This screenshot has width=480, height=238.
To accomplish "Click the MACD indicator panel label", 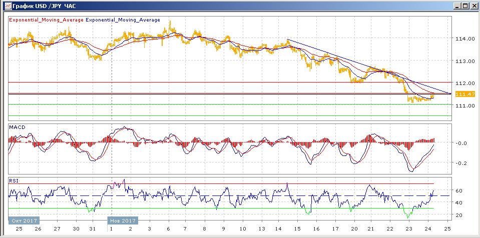I will [17, 127].
